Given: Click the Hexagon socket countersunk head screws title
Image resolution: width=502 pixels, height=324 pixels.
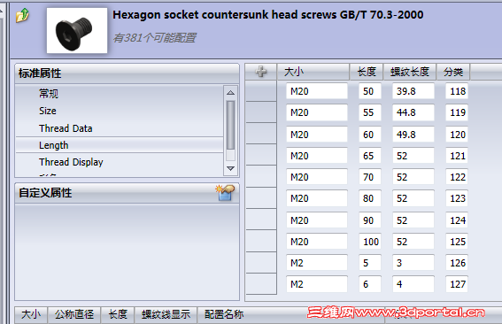Looking at the screenshot, I should pos(268,15).
